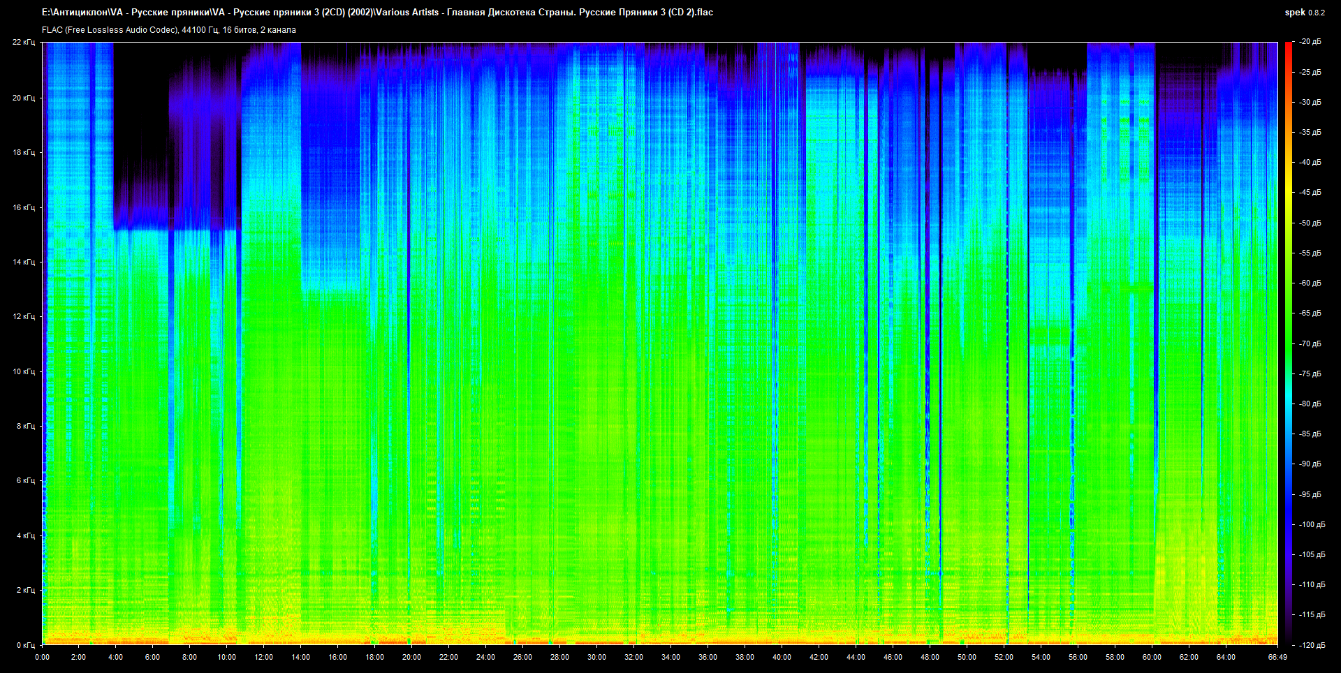1341x673 pixels.
Task: Select the -50 дБ scale label
Action: pos(1310,223)
